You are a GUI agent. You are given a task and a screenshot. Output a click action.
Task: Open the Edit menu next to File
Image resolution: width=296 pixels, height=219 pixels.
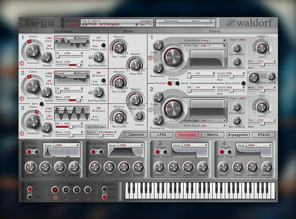pos(96,20)
